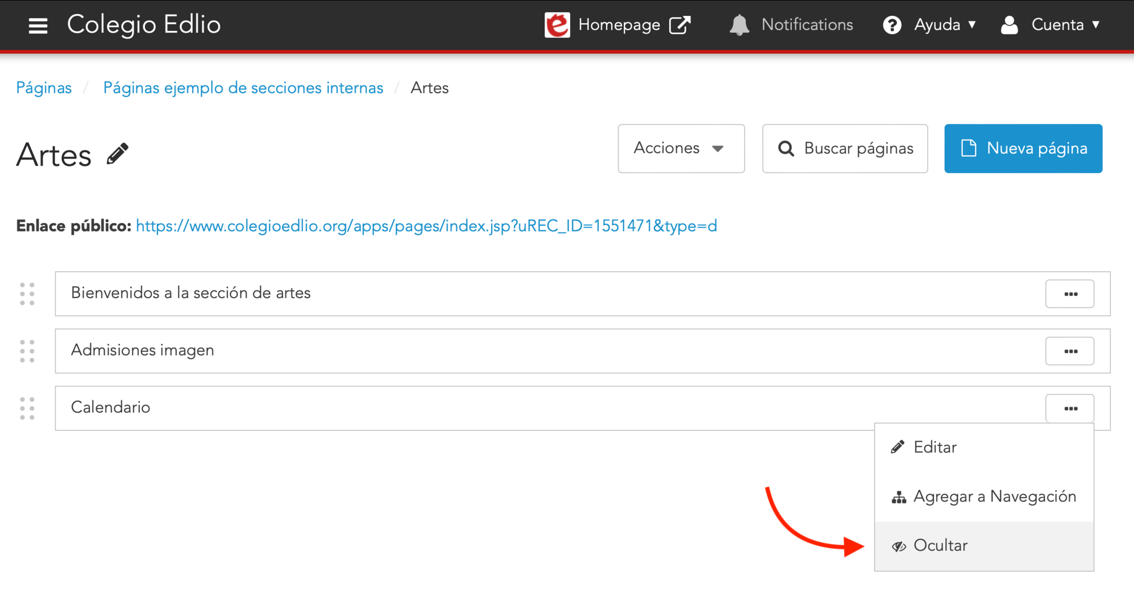Image resolution: width=1134 pixels, height=598 pixels.
Task: Click the Notifications bell icon
Action: tap(739, 25)
